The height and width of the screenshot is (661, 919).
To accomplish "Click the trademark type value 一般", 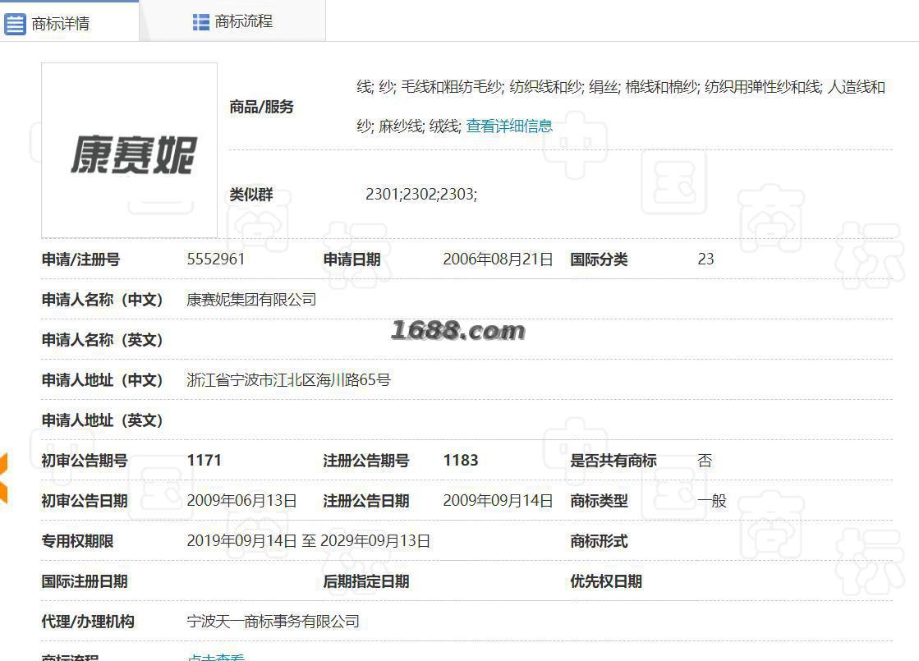I will point(712,500).
